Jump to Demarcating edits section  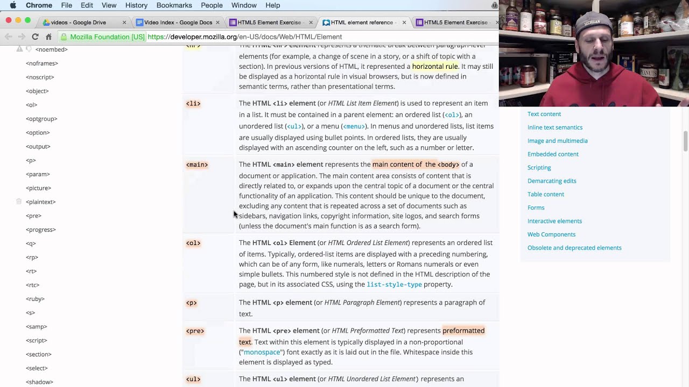(552, 181)
